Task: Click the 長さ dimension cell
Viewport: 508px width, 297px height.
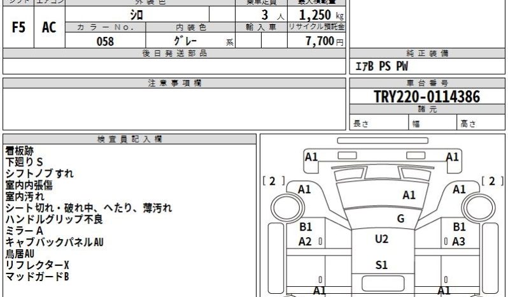Action: click(379, 122)
